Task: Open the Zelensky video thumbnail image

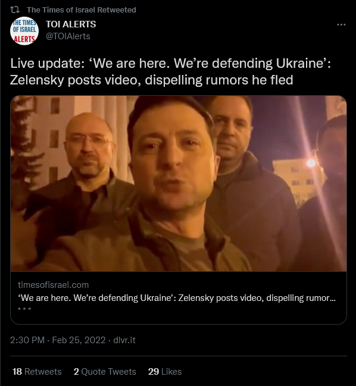Action: [x=179, y=183]
